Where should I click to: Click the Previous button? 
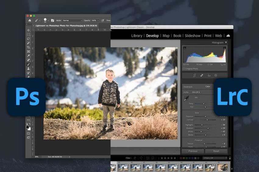(x=193, y=151)
